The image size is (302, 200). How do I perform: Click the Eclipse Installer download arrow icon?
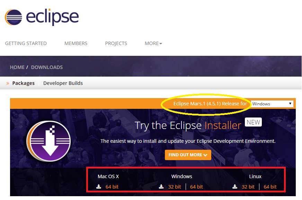click(x=49, y=141)
